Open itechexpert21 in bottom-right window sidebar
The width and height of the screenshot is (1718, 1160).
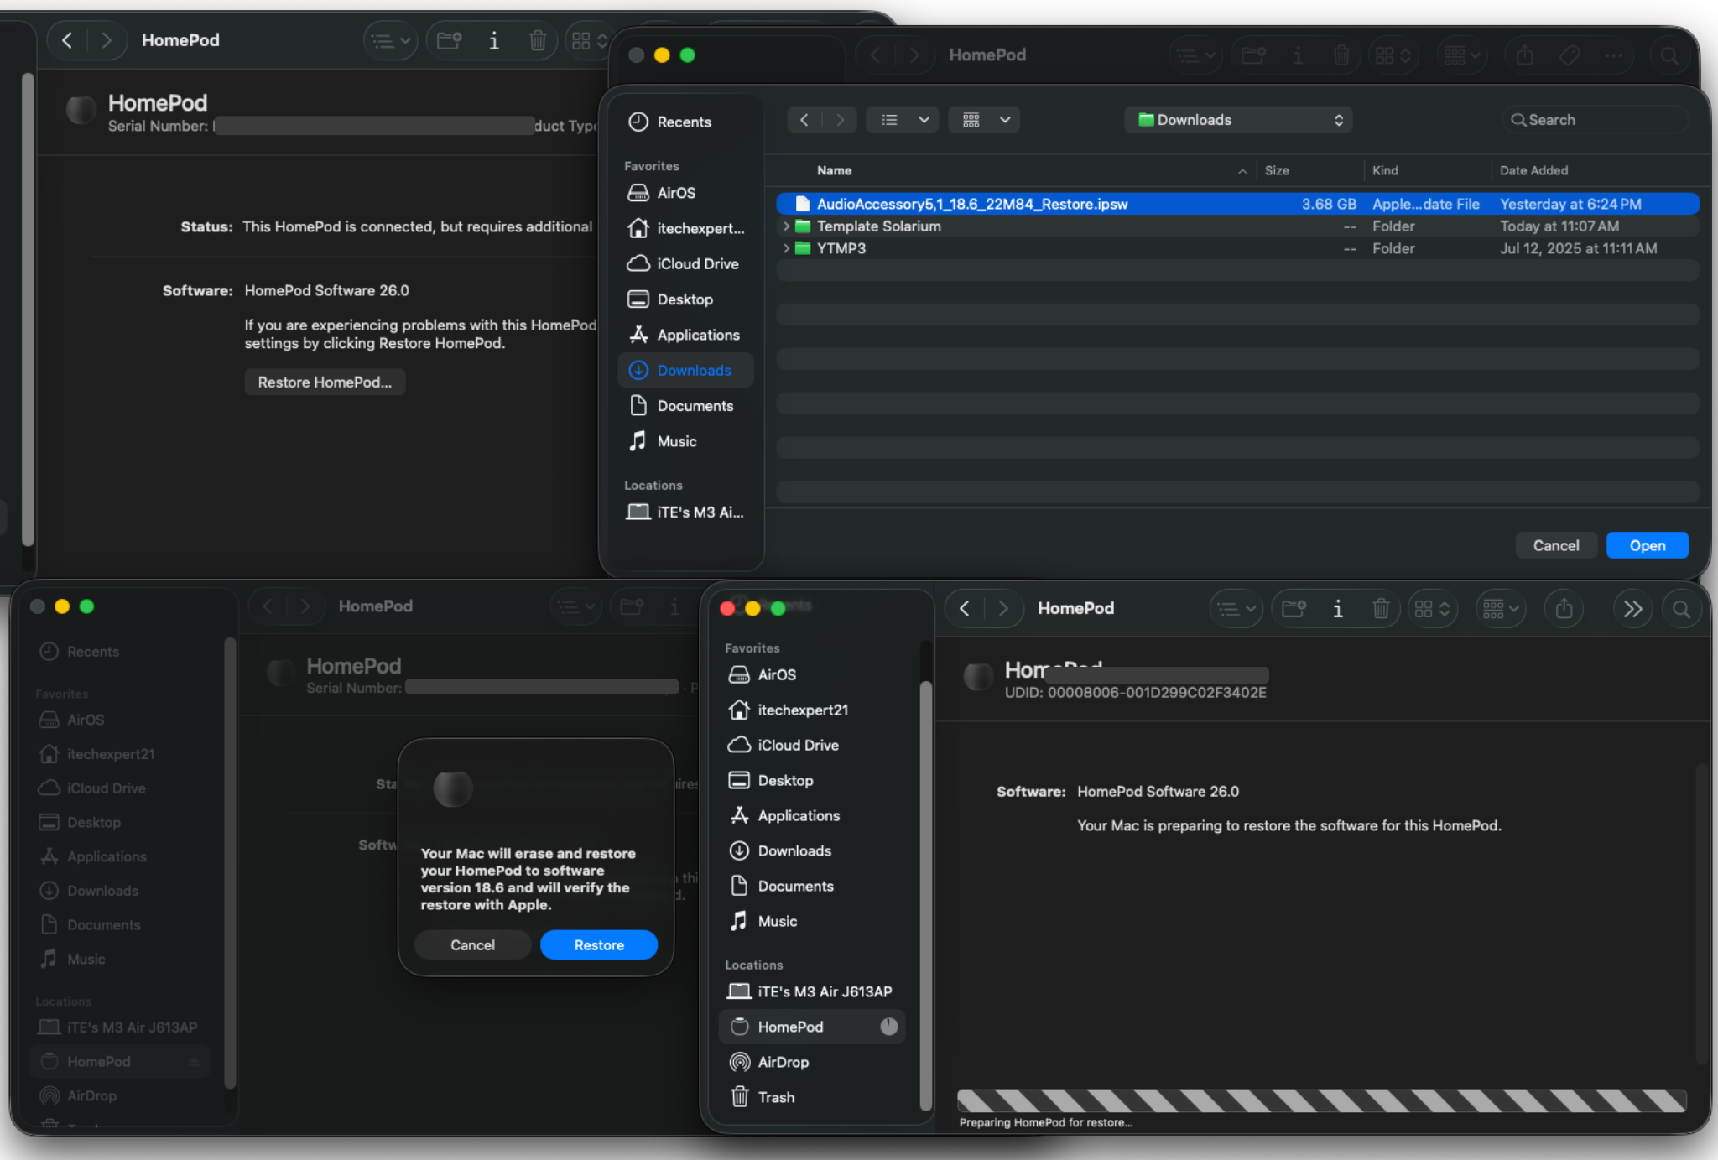[x=812, y=710]
